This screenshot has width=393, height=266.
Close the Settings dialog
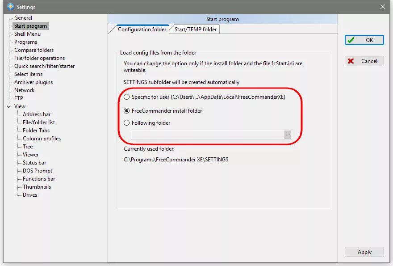pyautogui.click(x=382, y=7)
